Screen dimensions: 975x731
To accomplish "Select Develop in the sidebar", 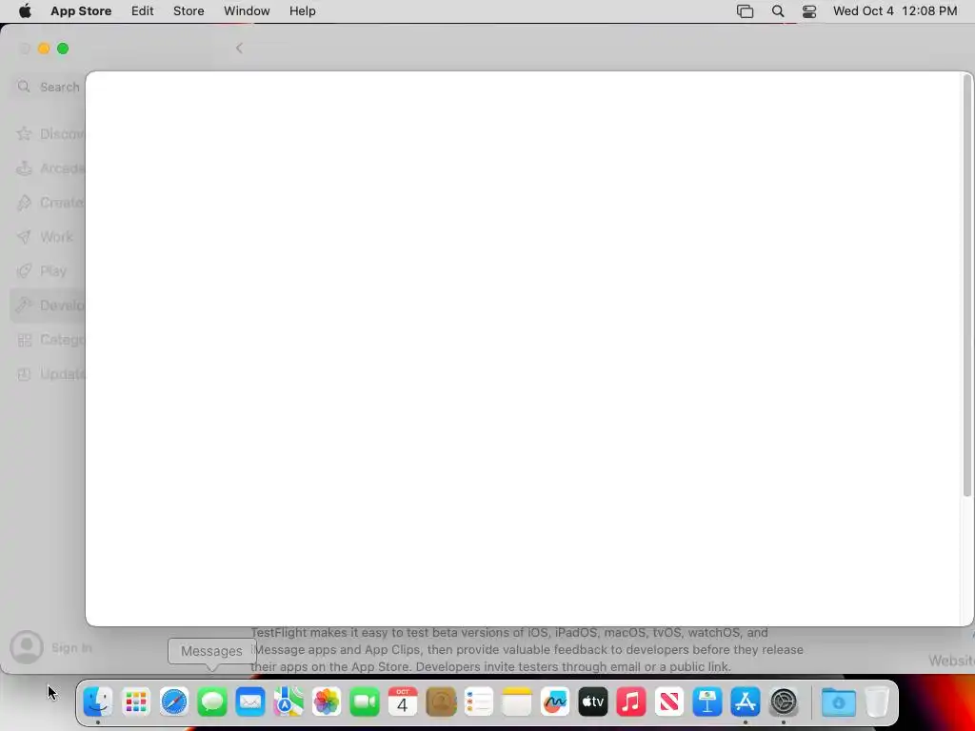I will (49, 306).
